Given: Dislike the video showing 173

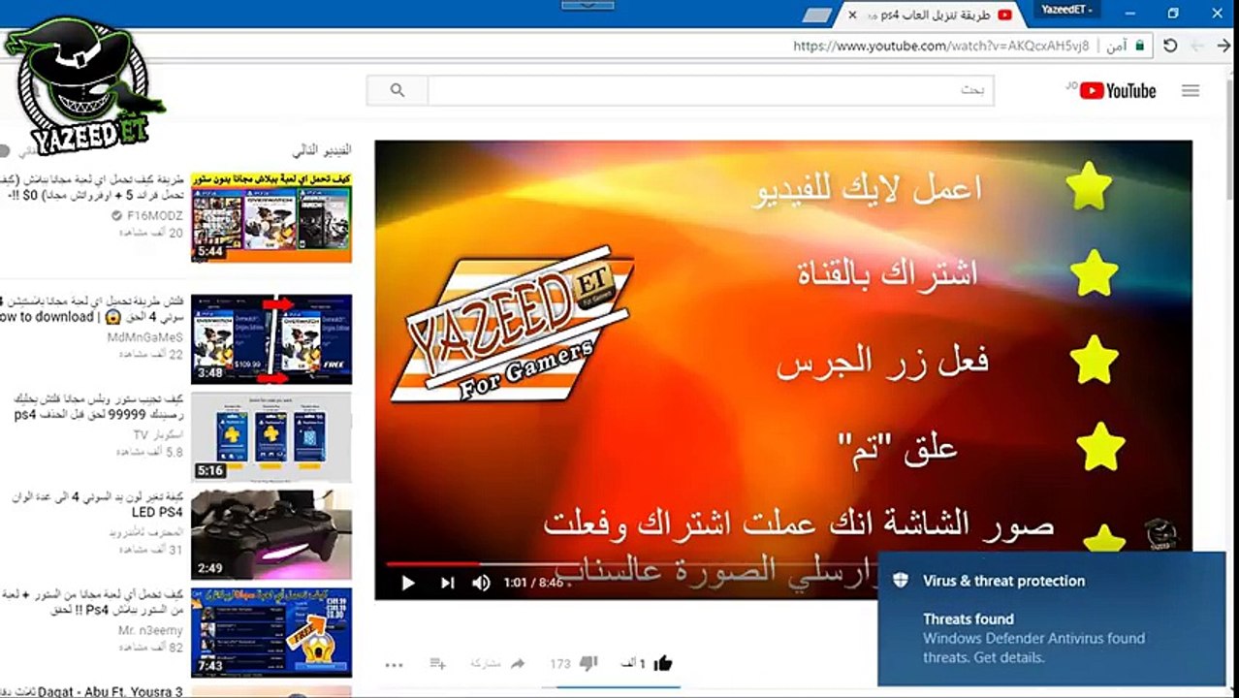Looking at the screenshot, I should pyautogui.click(x=588, y=664).
